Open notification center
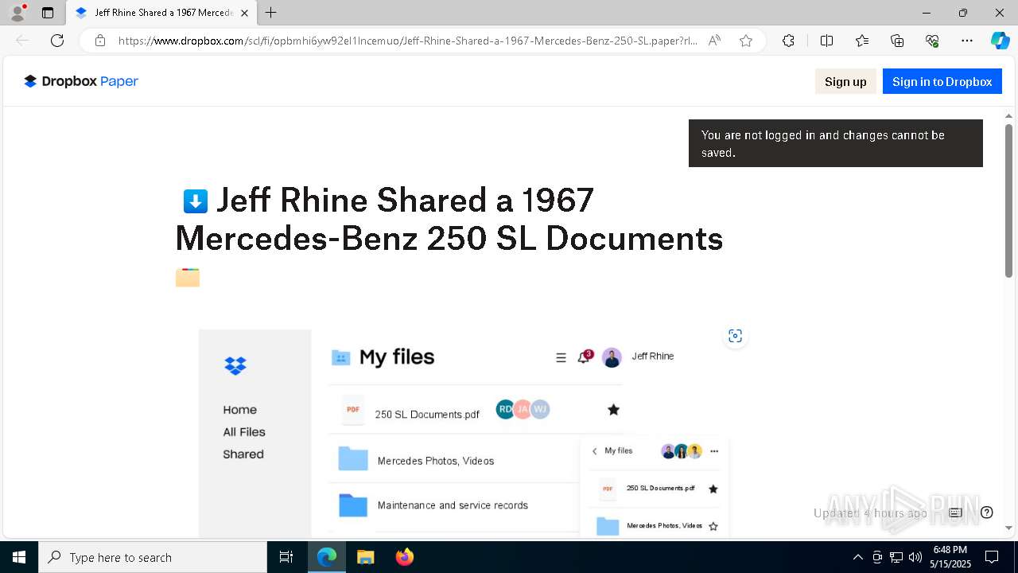 (992, 557)
